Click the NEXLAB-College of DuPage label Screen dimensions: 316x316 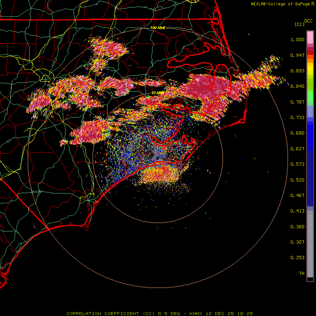(x=280, y=4)
